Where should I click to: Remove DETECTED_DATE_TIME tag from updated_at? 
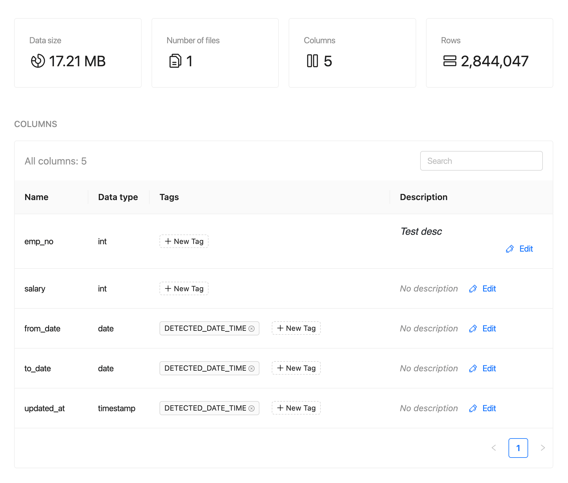pyautogui.click(x=251, y=408)
